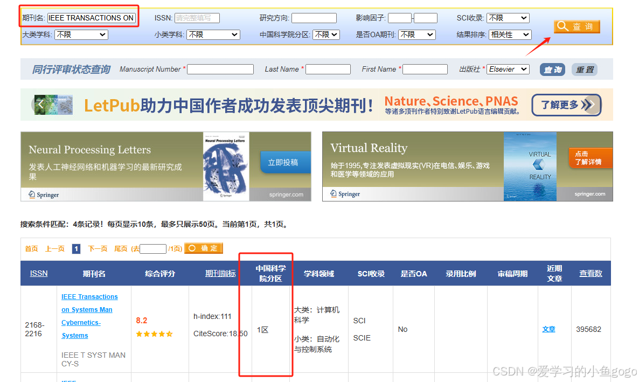Click the First Name input field

(425, 70)
